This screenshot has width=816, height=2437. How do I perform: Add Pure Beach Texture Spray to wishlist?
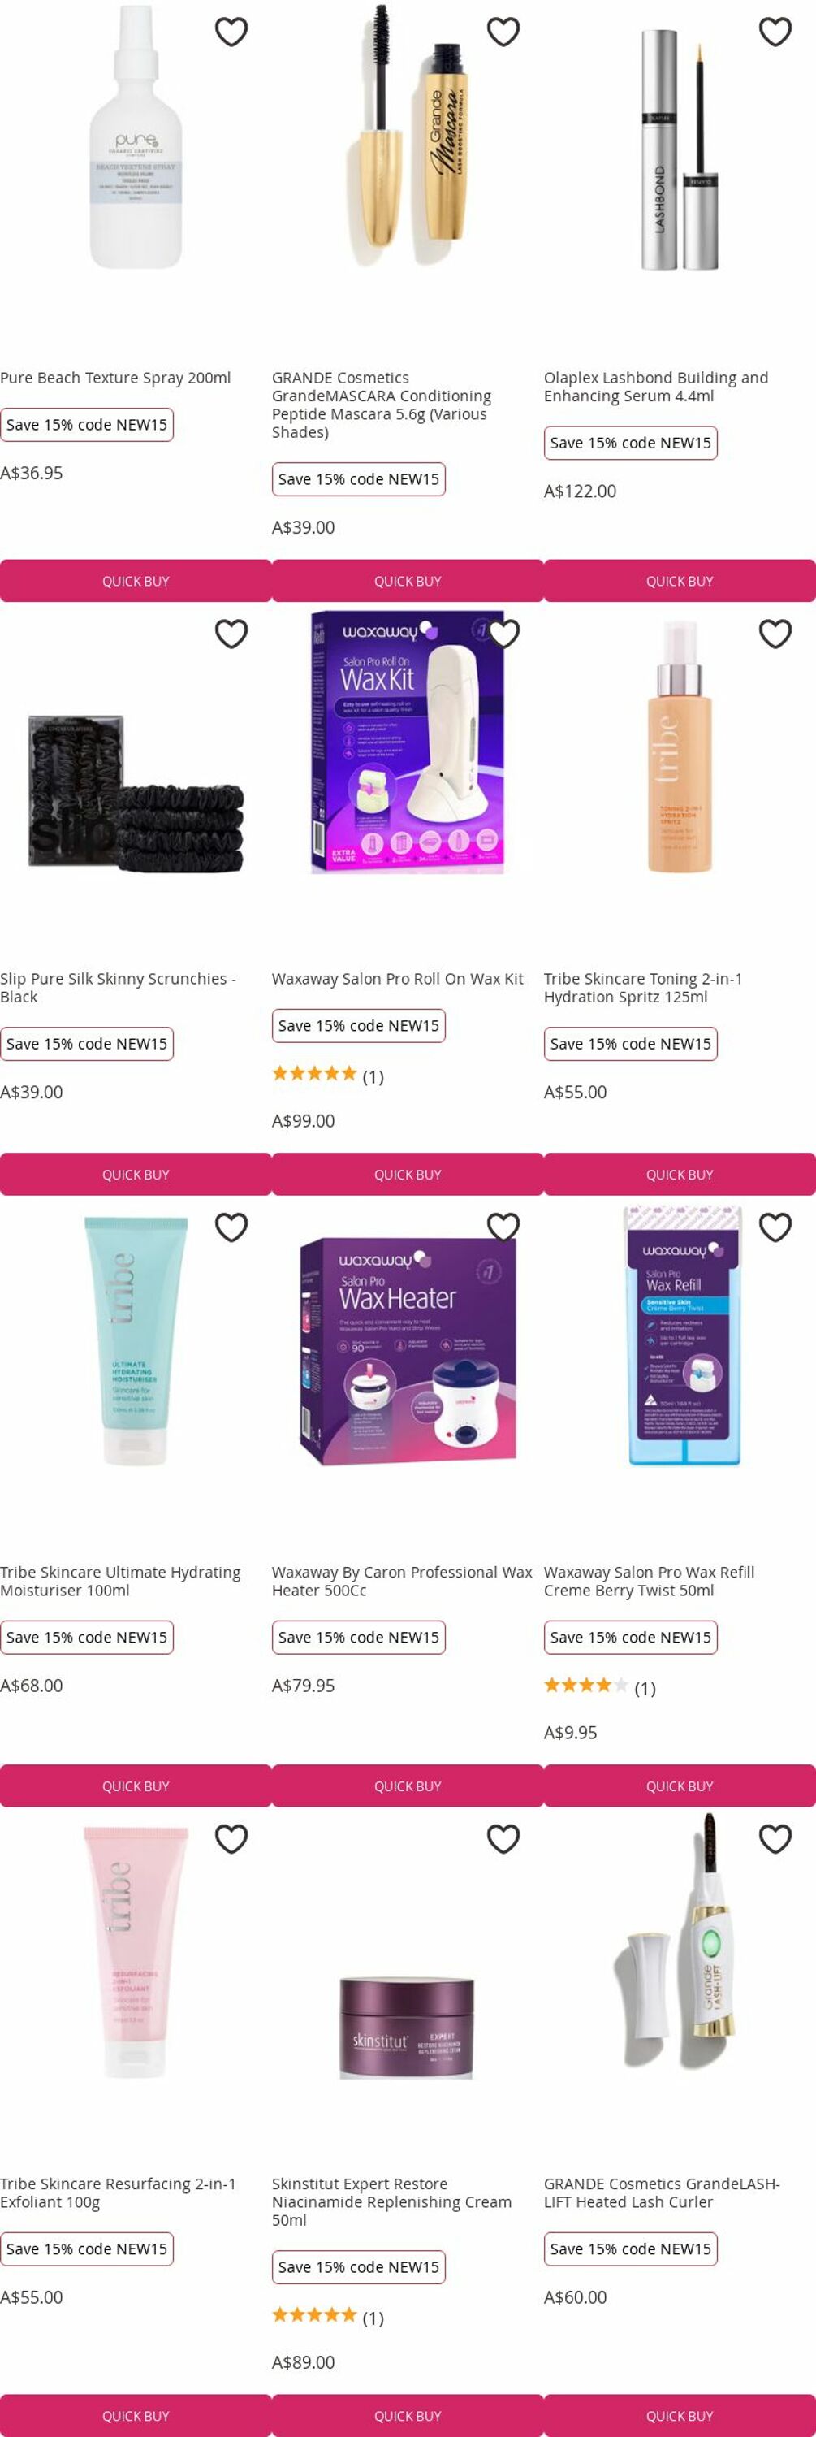(231, 32)
